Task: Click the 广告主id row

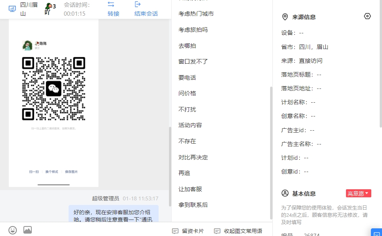Action: (298, 130)
